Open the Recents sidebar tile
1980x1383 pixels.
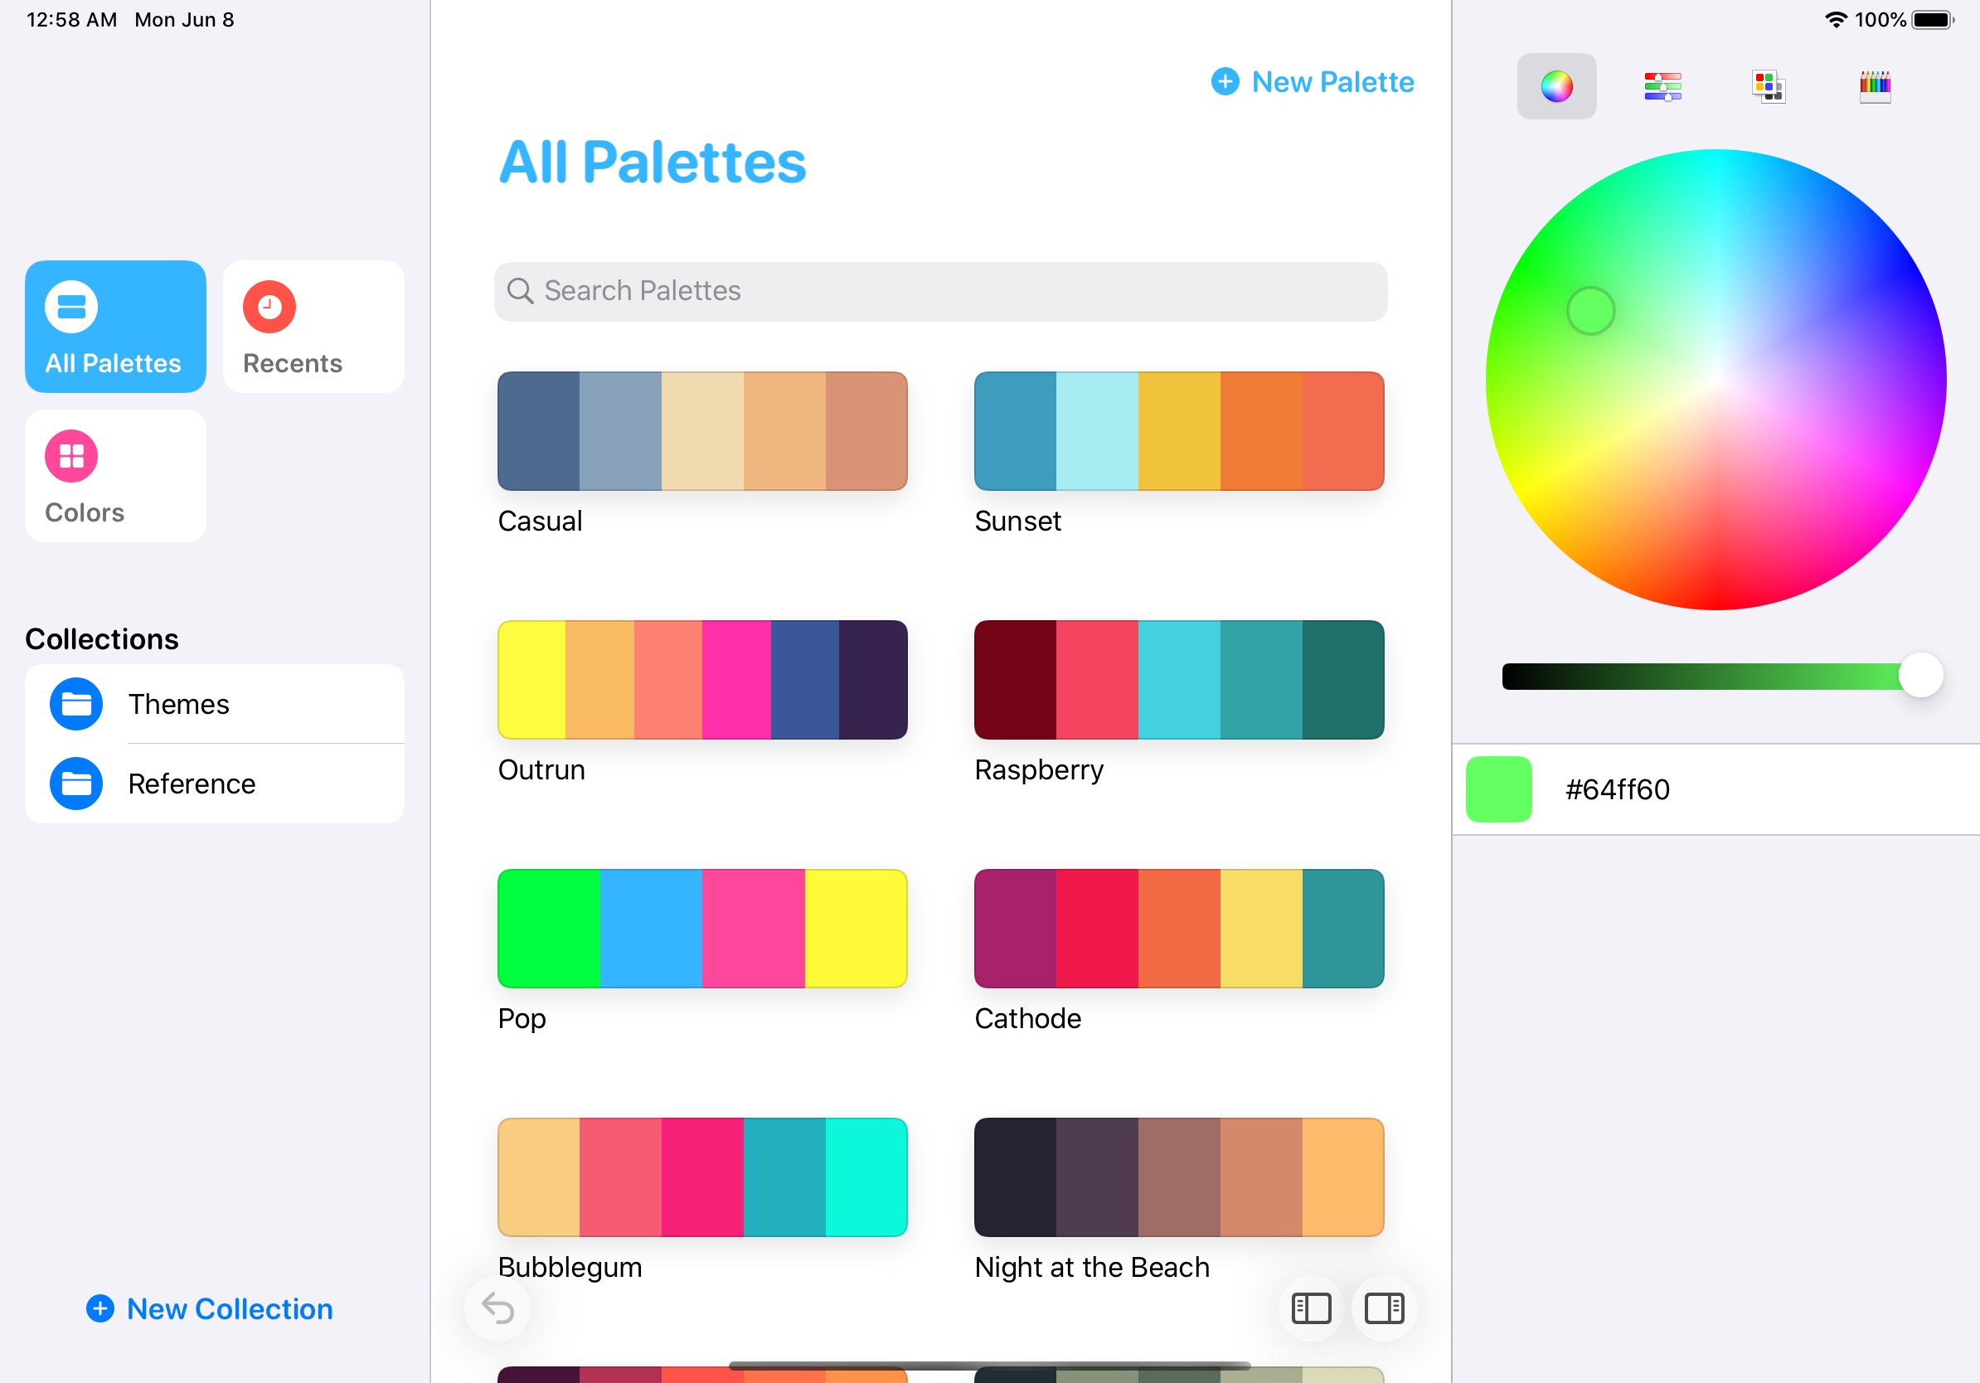314,327
